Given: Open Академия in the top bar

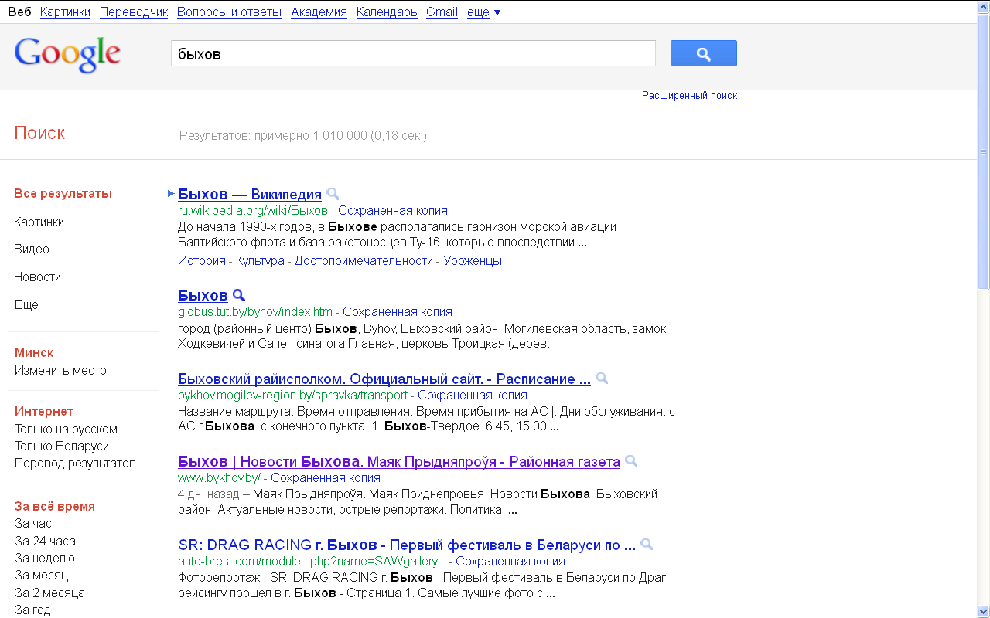Looking at the screenshot, I should point(319,12).
